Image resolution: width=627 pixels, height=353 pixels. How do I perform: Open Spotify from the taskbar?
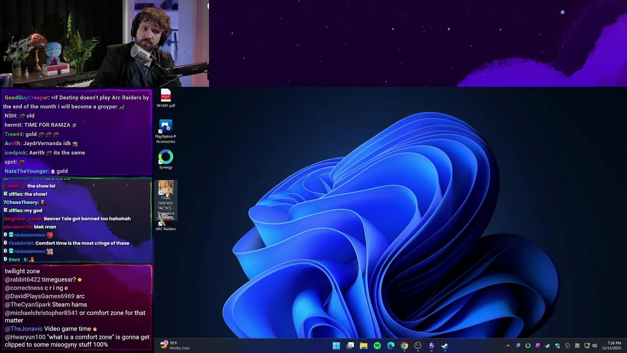pyautogui.click(x=377, y=346)
